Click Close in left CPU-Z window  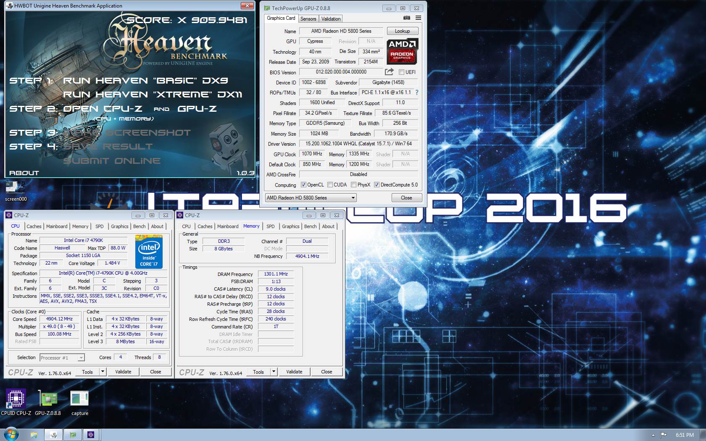pyautogui.click(x=155, y=372)
